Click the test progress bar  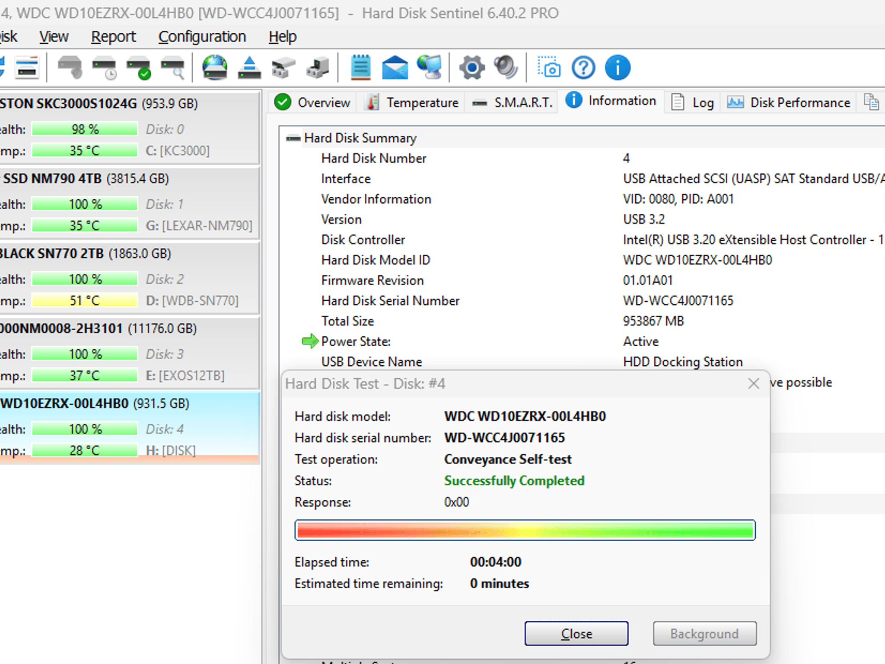(x=525, y=530)
